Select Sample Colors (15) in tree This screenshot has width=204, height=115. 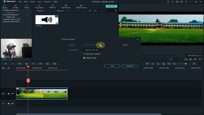coord(11,19)
